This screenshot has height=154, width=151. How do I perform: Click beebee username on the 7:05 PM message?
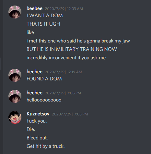(x=34, y=93)
